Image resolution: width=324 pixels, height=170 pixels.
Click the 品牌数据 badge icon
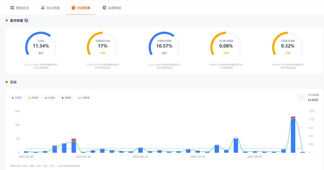pos(104,8)
